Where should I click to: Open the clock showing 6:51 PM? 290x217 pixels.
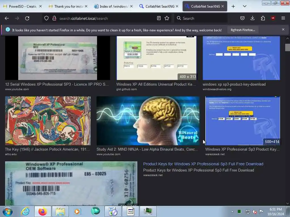tap(276, 212)
